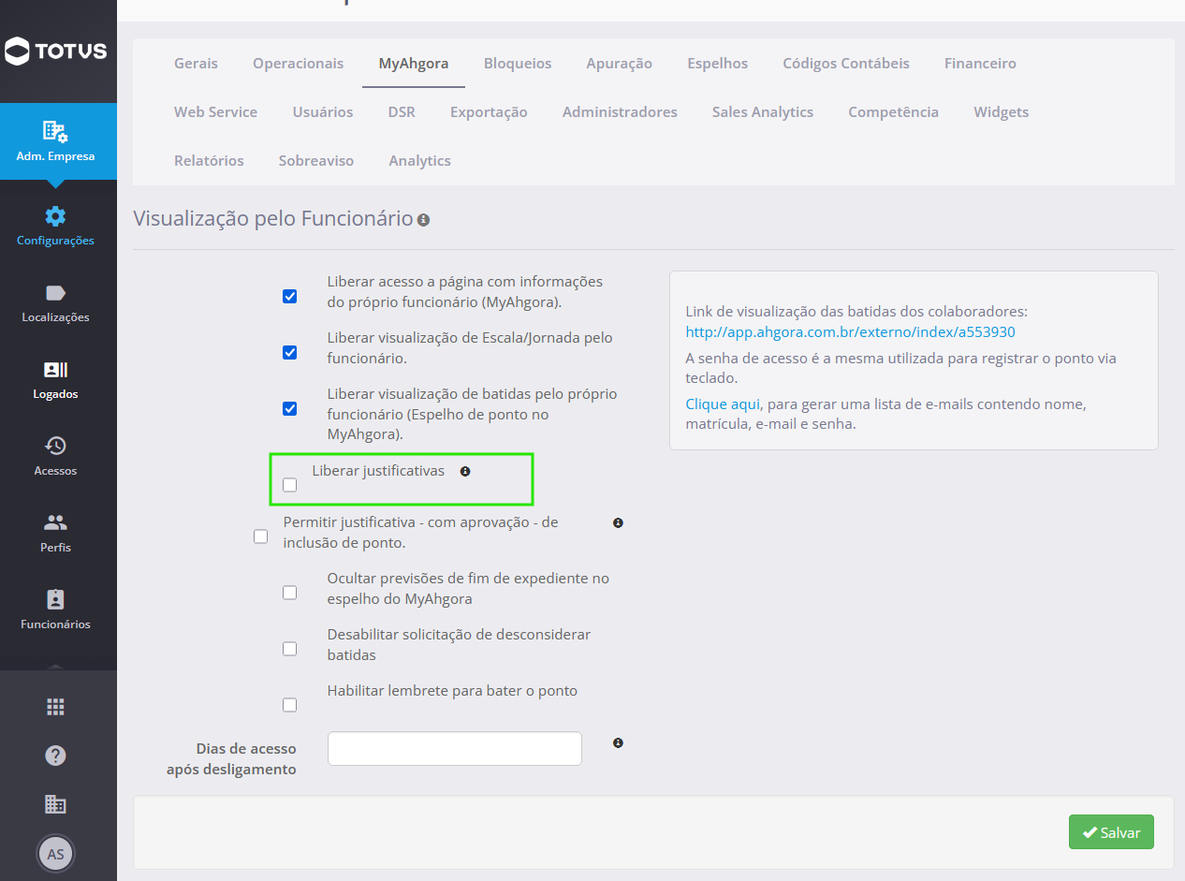
Task: Click the Clique aqui link
Action: tap(723, 404)
